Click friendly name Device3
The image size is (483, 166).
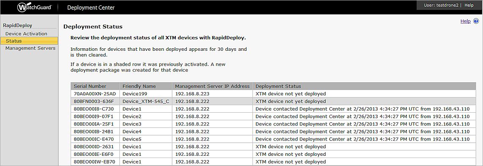point(132,124)
